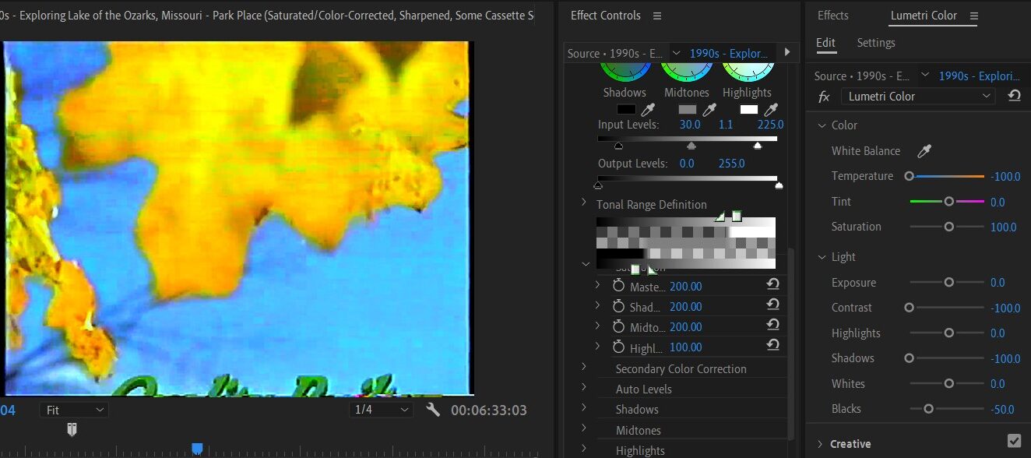Click the blue playhead on timeline

(x=197, y=448)
